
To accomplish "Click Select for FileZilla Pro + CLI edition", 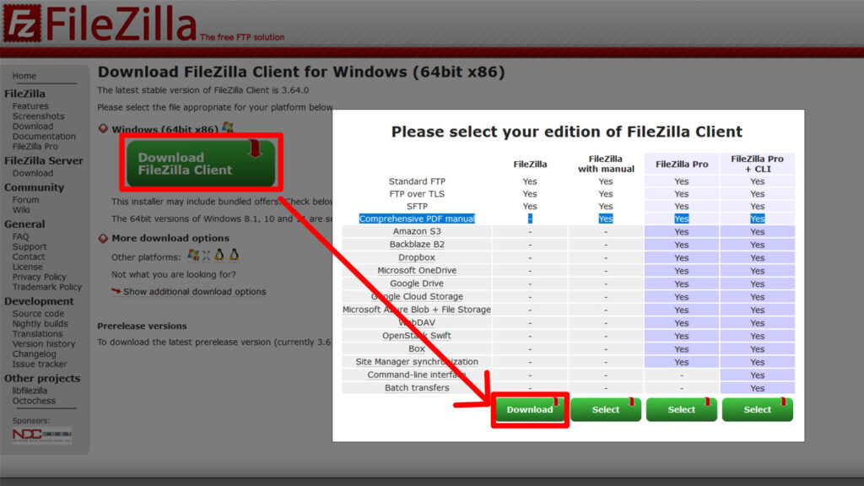I will [757, 409].
